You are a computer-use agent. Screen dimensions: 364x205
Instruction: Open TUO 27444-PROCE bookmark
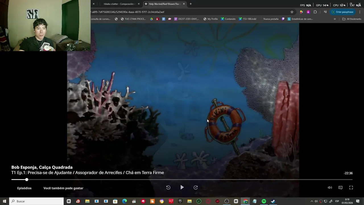click(x=133, y=19)
